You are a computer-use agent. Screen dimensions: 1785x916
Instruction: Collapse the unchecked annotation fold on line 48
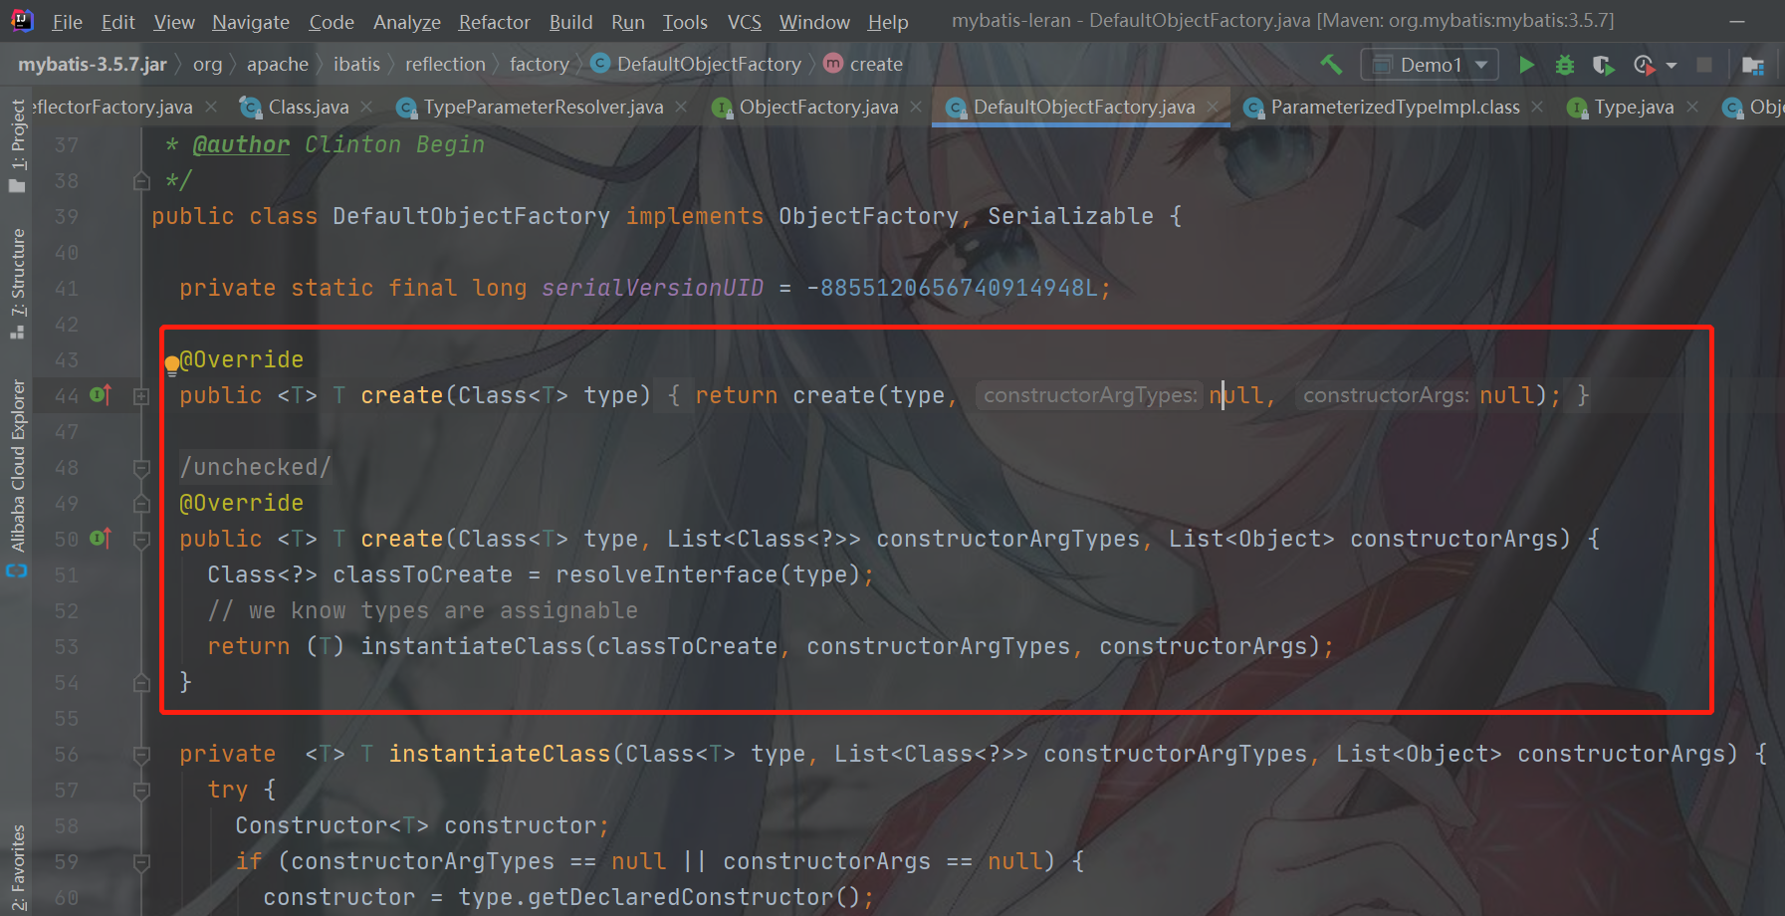click(x=141, y=468)
